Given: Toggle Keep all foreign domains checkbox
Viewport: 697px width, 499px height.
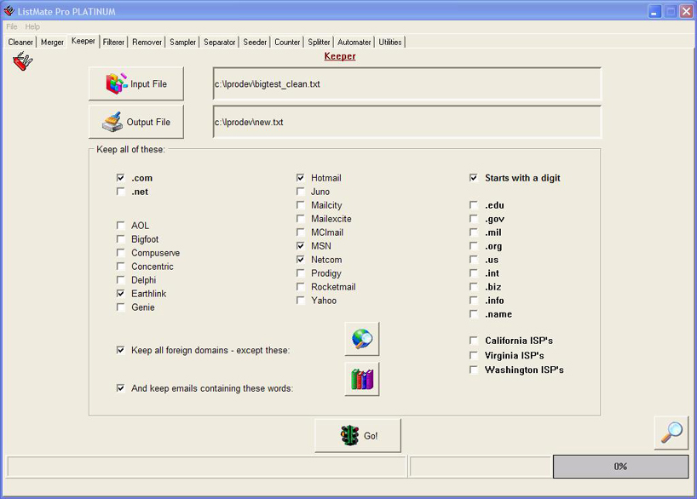Looking at the screenshot, I should tap(121, 350).
